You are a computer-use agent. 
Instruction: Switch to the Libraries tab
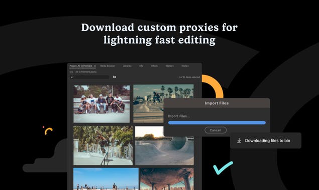(x=127, y=66)
